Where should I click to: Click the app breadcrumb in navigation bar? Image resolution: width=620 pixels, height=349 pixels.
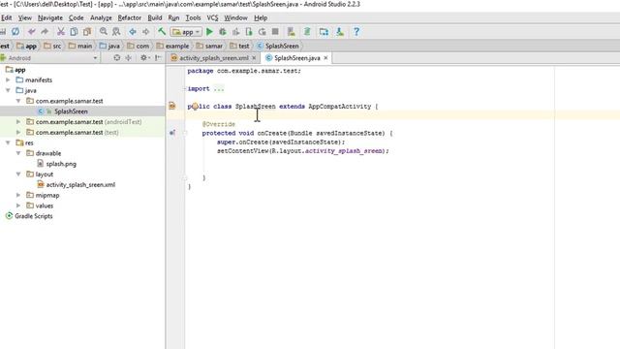26,46
